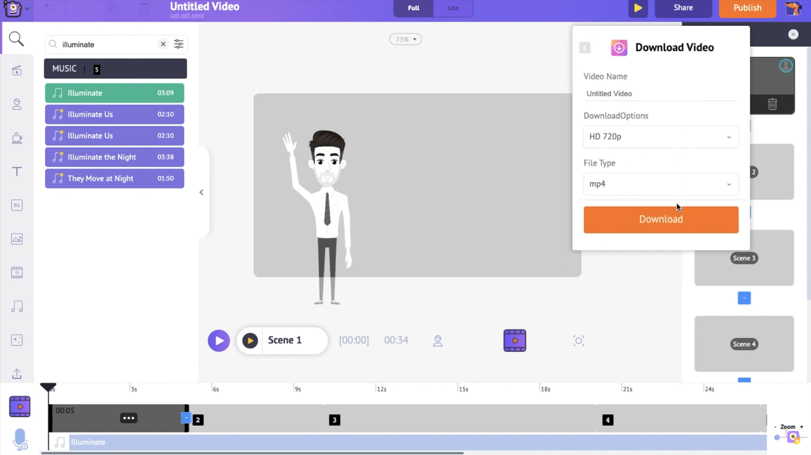This screenshot has width=811, height=455.
Task: Click the Share button
Action: (683, 8)
